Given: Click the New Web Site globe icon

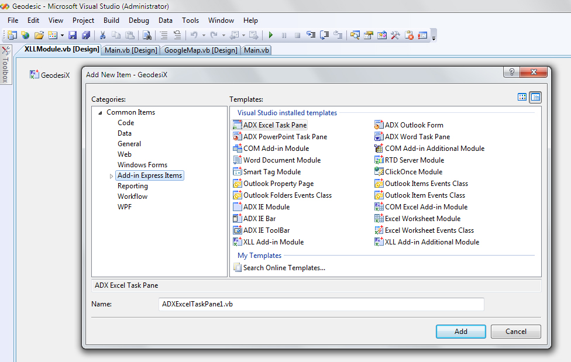Looking at the screenshot, I should pos(25,35).
